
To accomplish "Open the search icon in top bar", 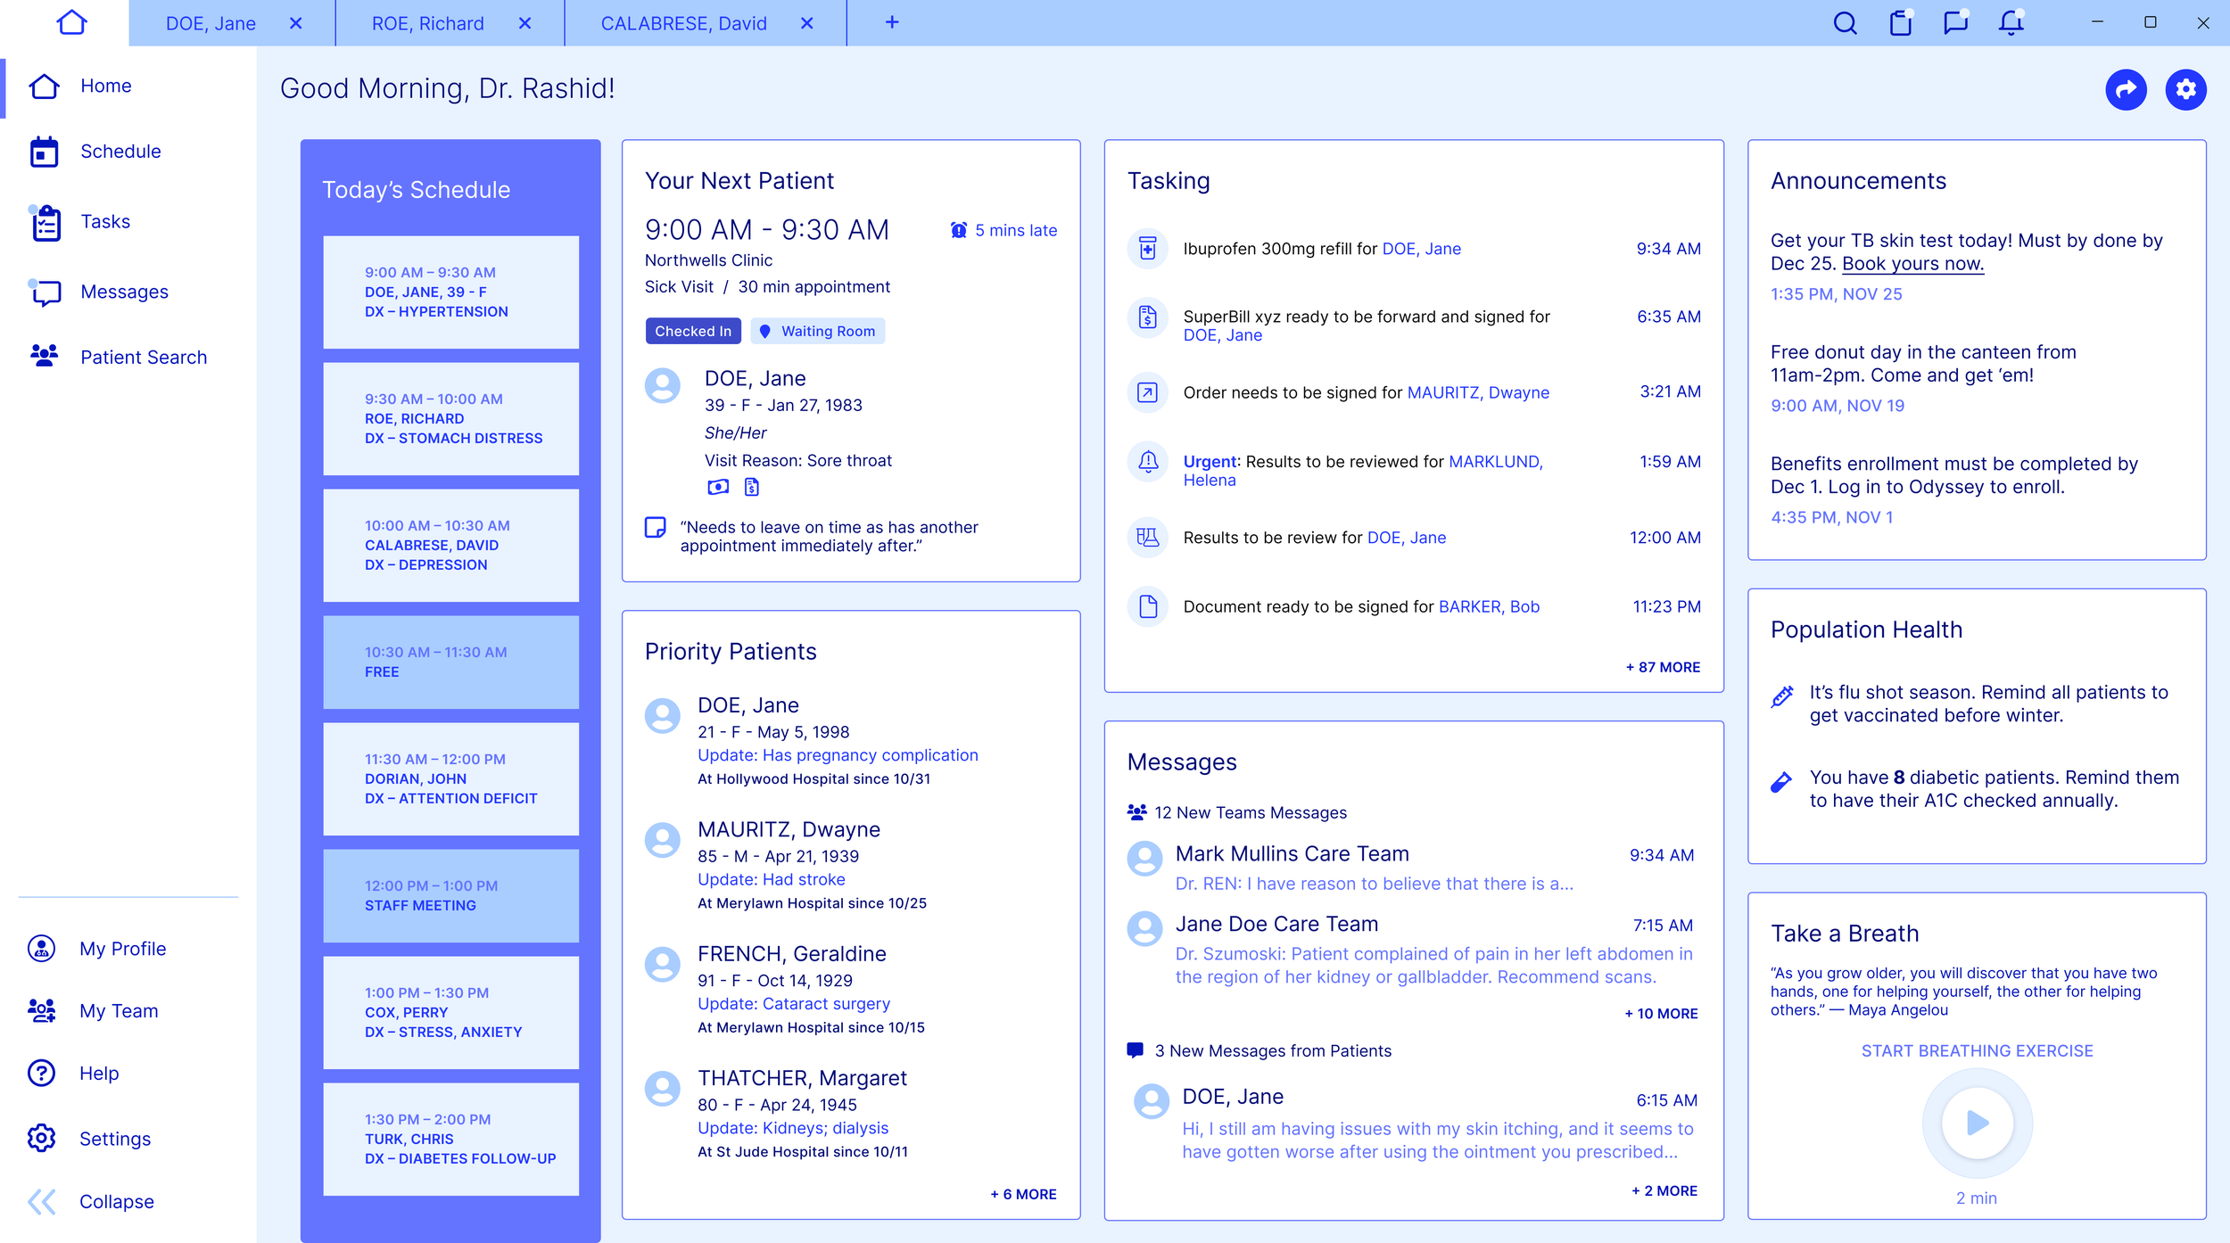I will point(1845,23).
